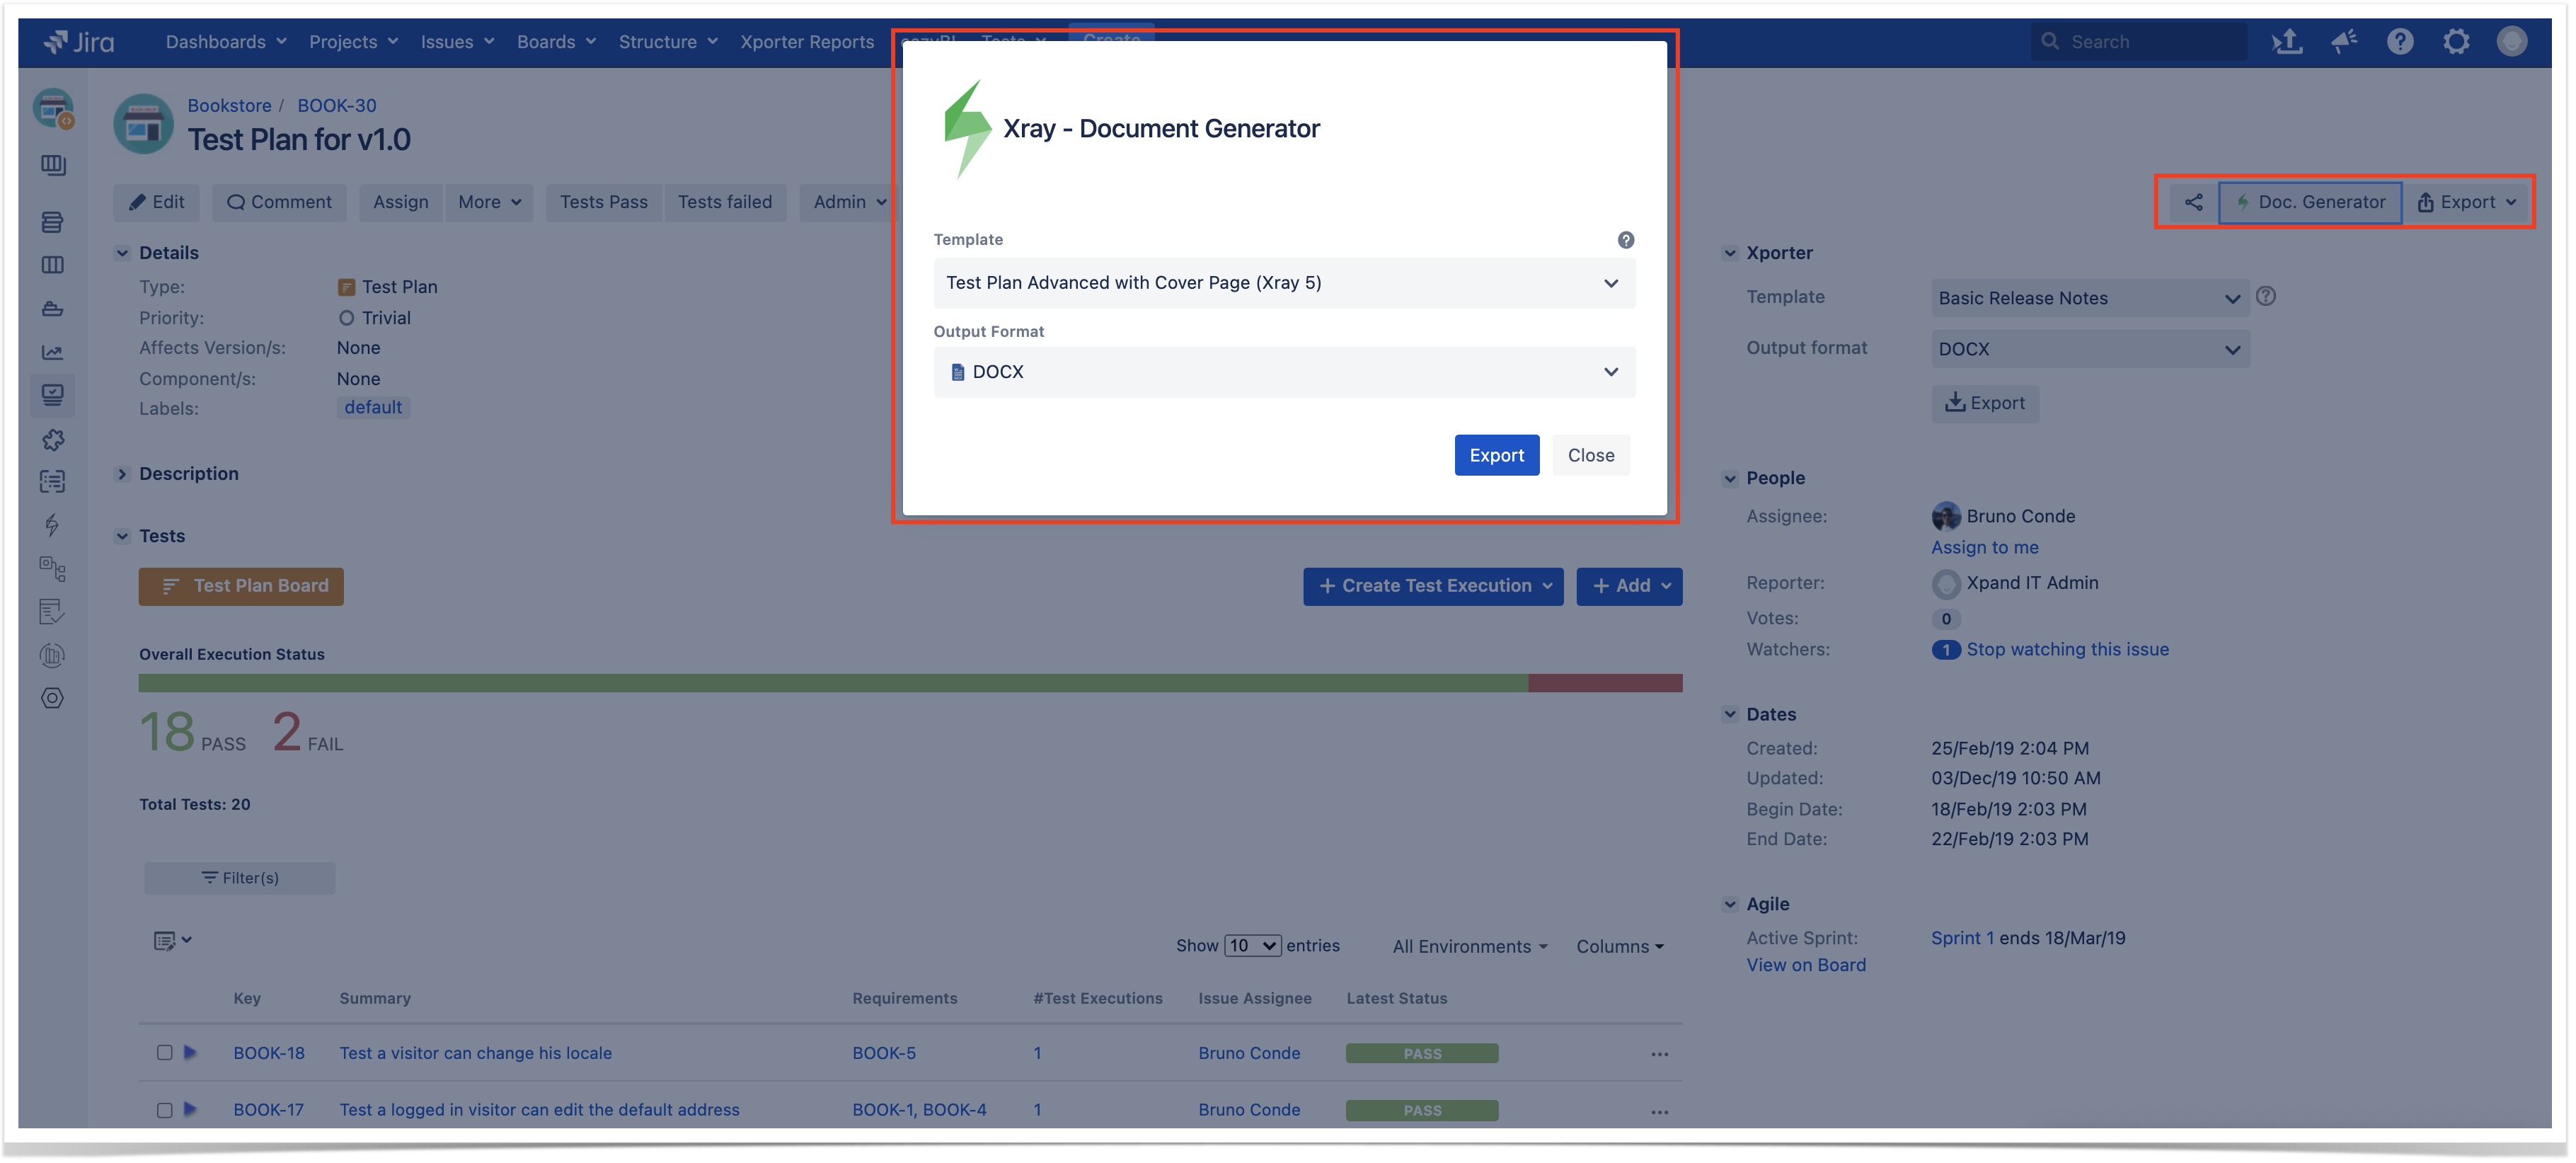The width and height of the screenshot is (2576, 1163).
Task: Open the ship releases icon in sidebar
Action: [53, 309]
